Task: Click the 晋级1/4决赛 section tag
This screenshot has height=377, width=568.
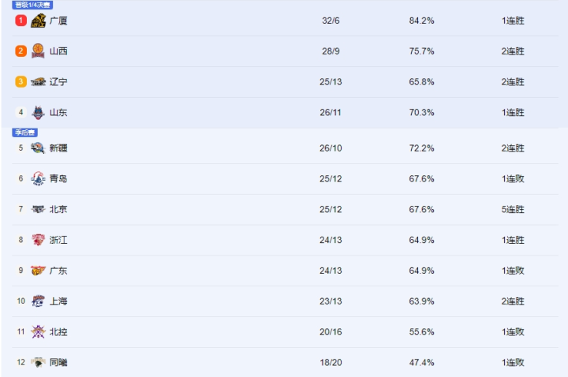Action: click(x=32, y=5)
